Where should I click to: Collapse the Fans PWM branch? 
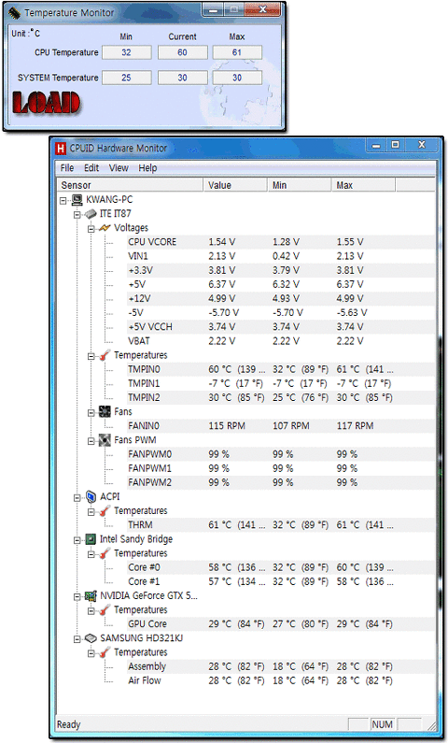pyautogui.click(x=91, y=441)
